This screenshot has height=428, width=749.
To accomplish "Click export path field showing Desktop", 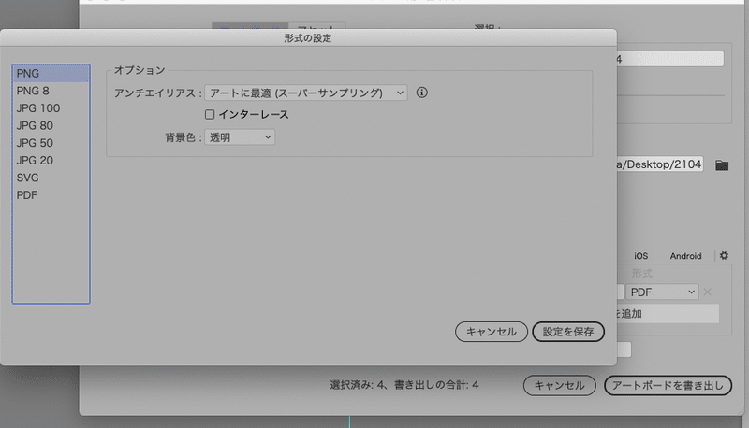I will click(660, 164).
